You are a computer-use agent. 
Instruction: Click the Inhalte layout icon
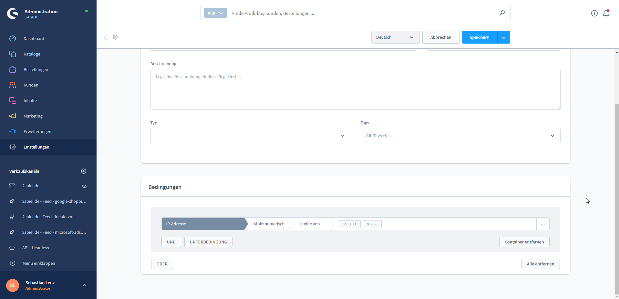pos(13,100)
